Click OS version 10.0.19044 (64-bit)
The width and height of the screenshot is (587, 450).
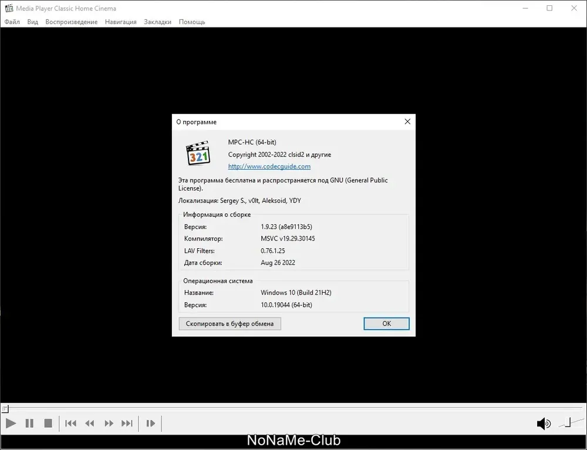[x=286, y=305]
